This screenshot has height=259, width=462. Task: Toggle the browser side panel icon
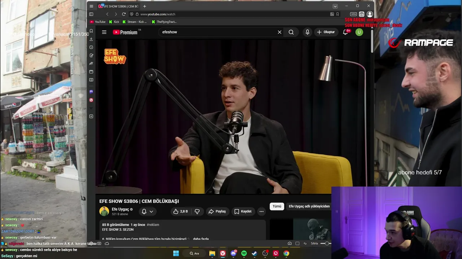[x=91, y=14]
